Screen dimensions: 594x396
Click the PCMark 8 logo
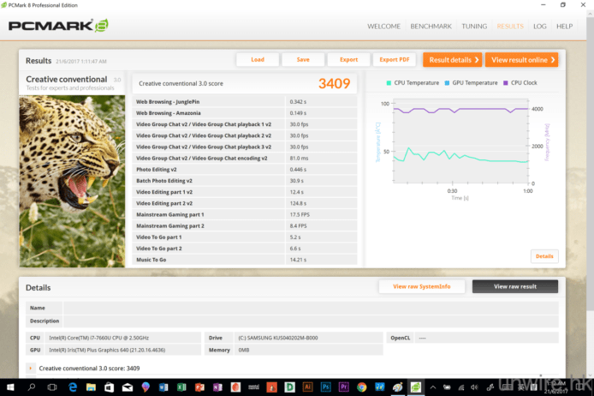coord(58,26)
